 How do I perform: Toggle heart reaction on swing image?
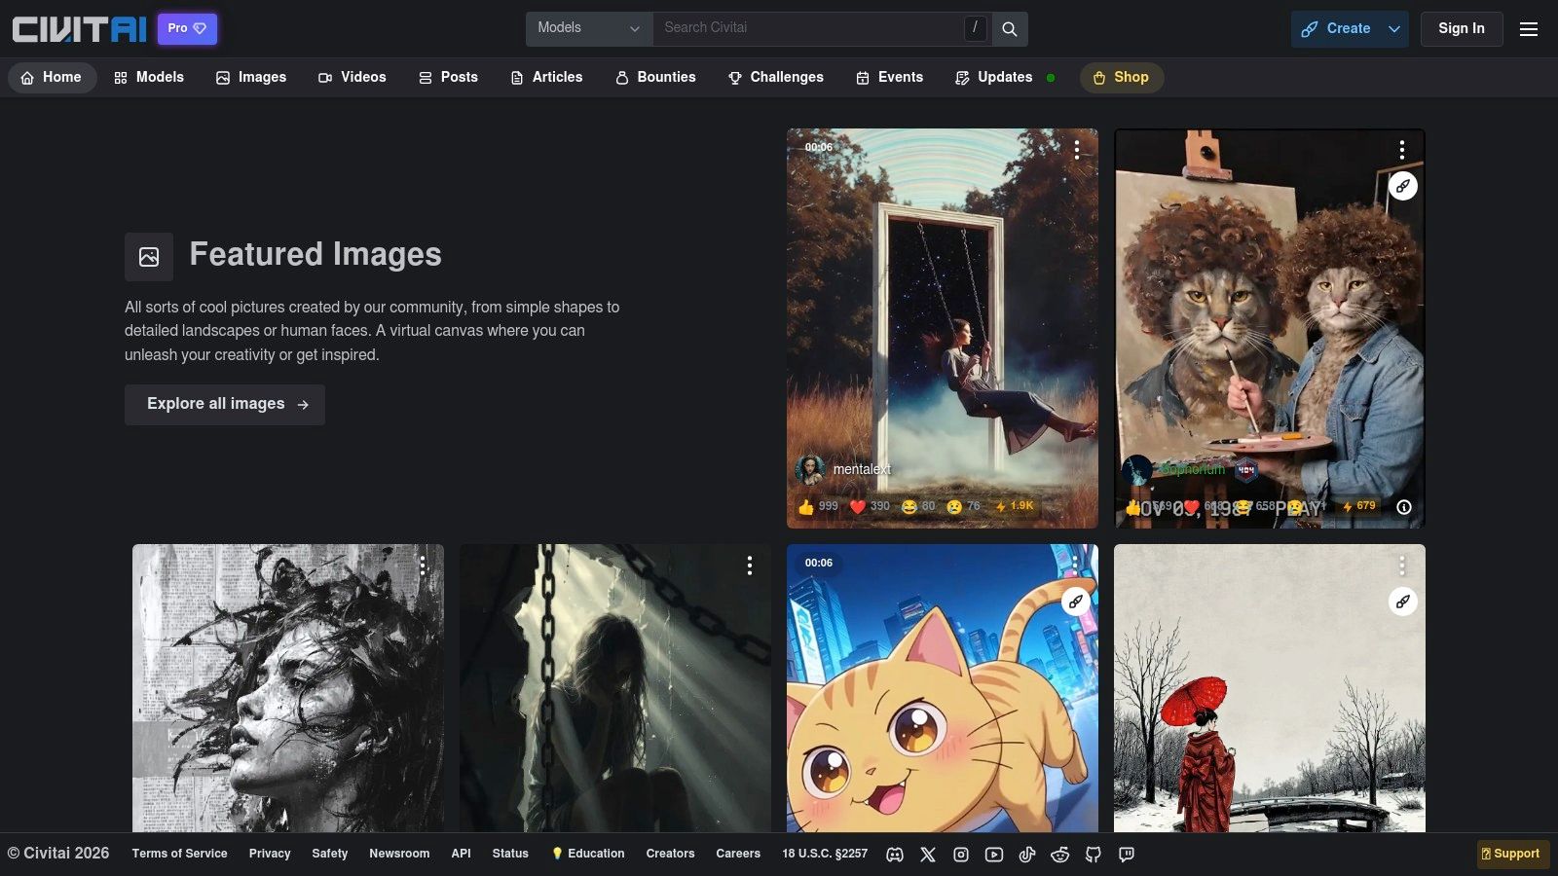pos(869,506)
